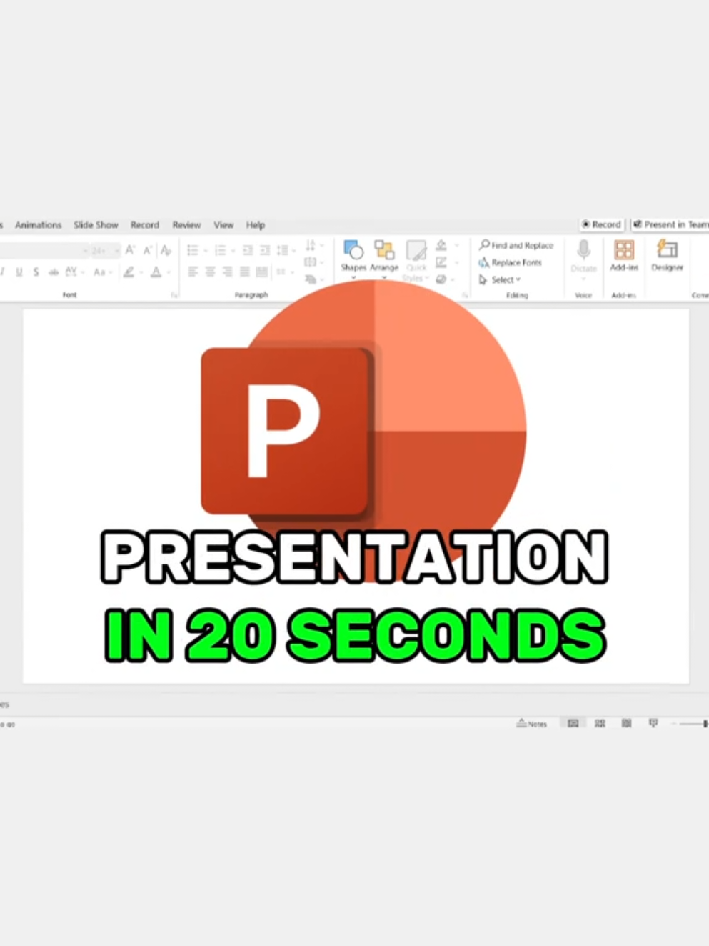Switch to Normal view in status bar
The image size is (709, 946).
(573, 724)
